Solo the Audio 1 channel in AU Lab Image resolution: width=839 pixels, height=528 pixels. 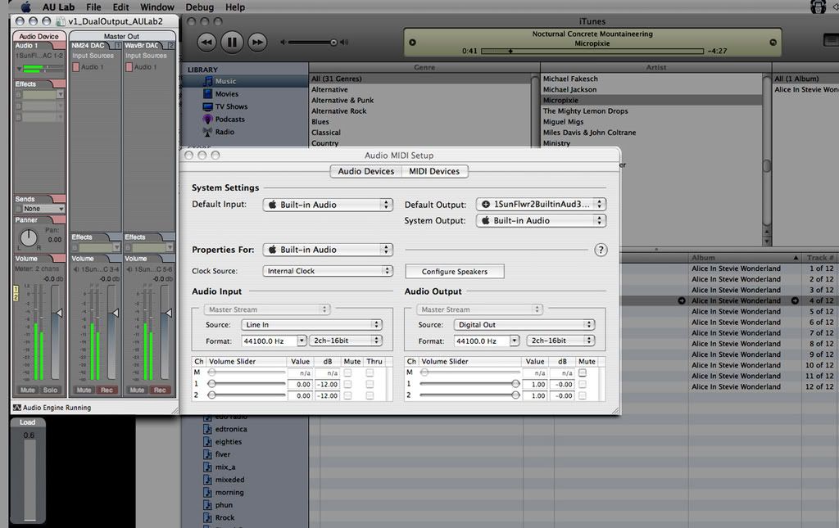[x=50, y=390]
